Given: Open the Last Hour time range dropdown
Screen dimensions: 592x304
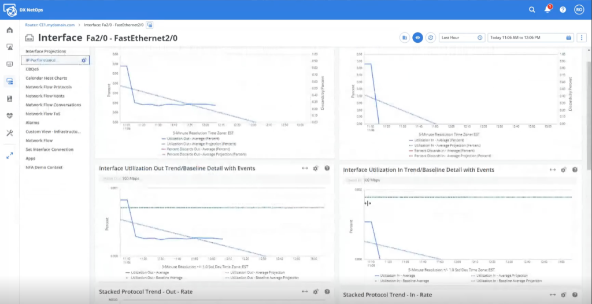Looking at the screenshot, I should [461, 38].
